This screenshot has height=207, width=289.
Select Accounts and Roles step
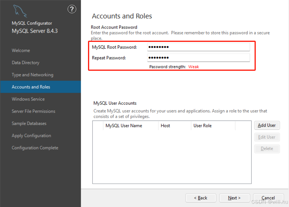[41, 87]
